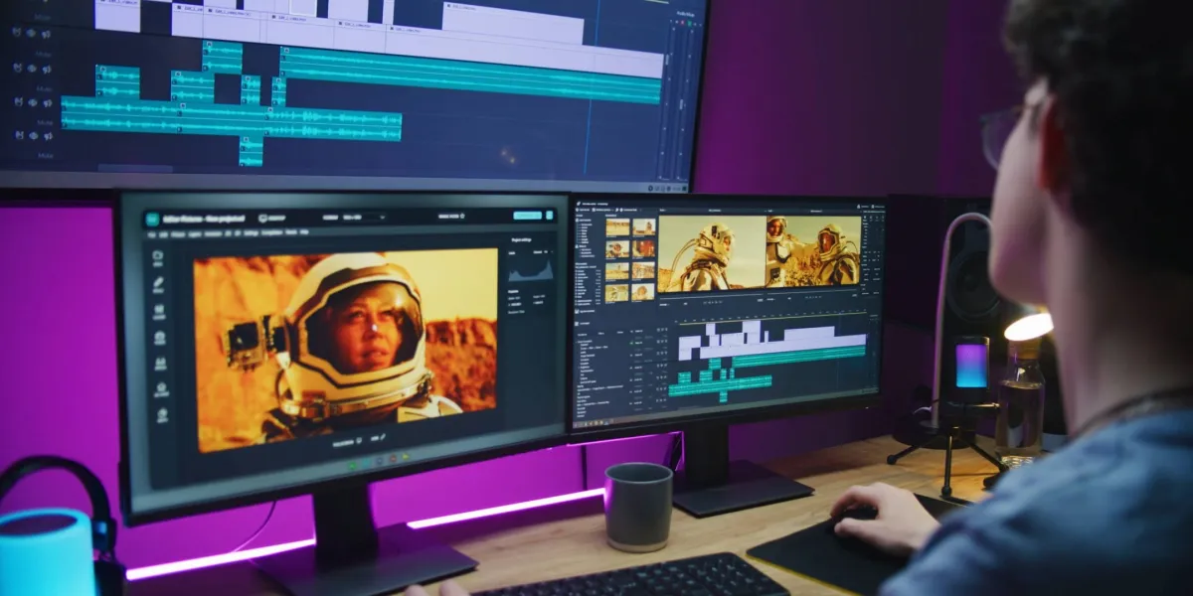Click the large astronaut preview image on the left monitor
1193x596 pixels.
[346, 349]
